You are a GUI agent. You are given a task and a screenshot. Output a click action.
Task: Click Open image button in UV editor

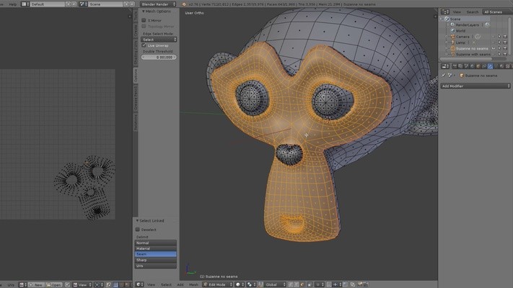click(x=54, y=285)
